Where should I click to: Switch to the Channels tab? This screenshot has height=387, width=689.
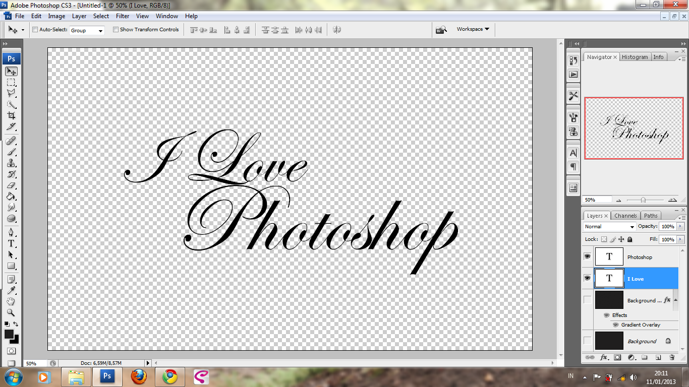(625, 216)
